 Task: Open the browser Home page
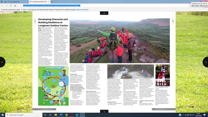(x=15, y=6)
